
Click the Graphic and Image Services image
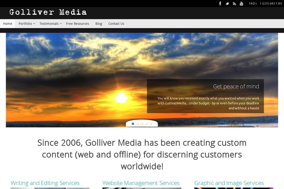[x=234, y=188]
